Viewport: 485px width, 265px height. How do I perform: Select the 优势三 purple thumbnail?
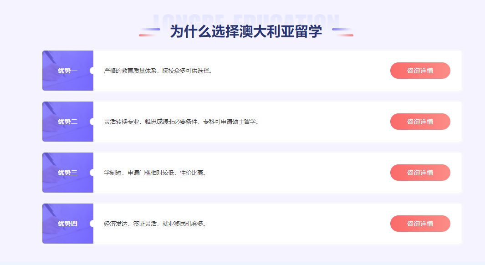[x=68, y=173]
